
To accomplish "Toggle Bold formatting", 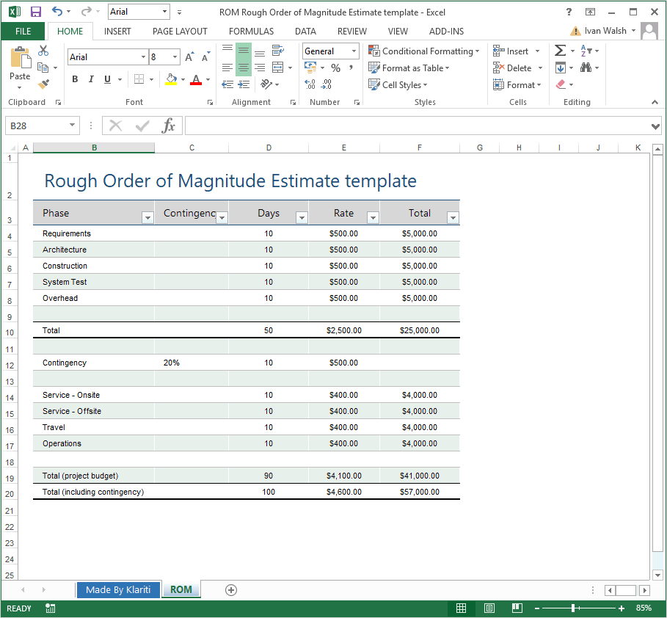I will tap(75, 79).
